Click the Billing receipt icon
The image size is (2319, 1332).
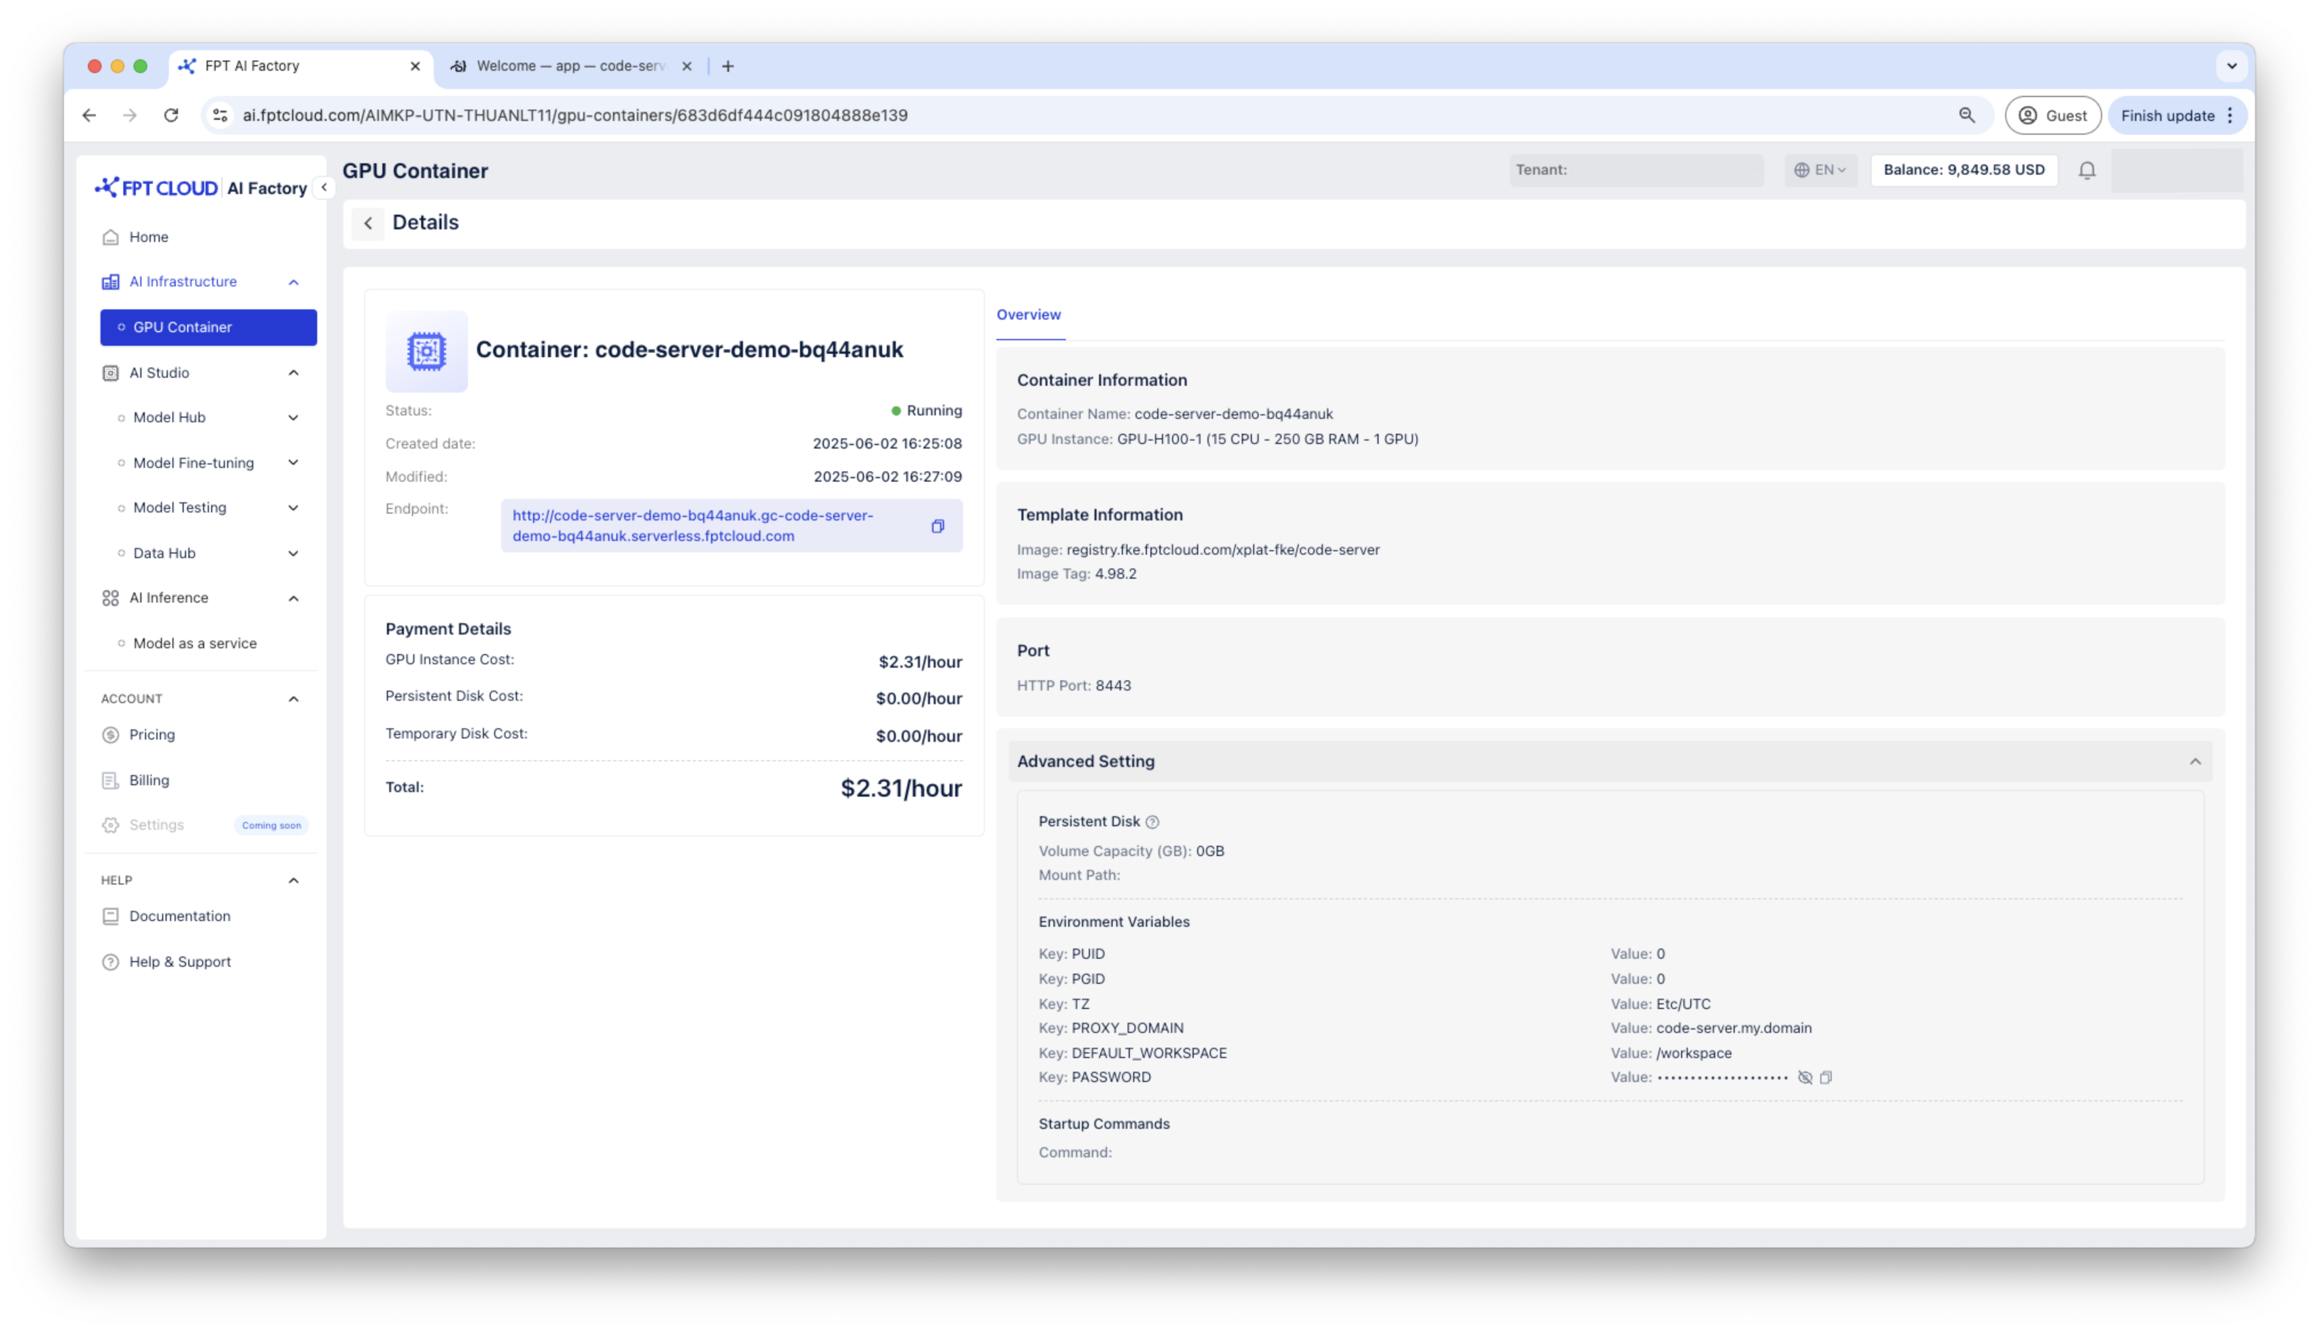point(111,780)
